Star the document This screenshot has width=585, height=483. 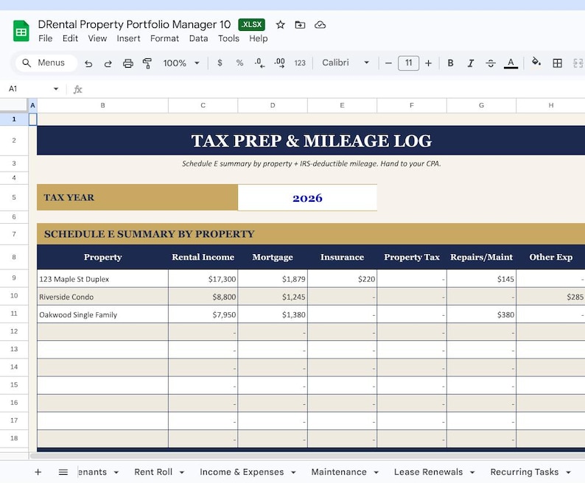(x=280, y=25)
